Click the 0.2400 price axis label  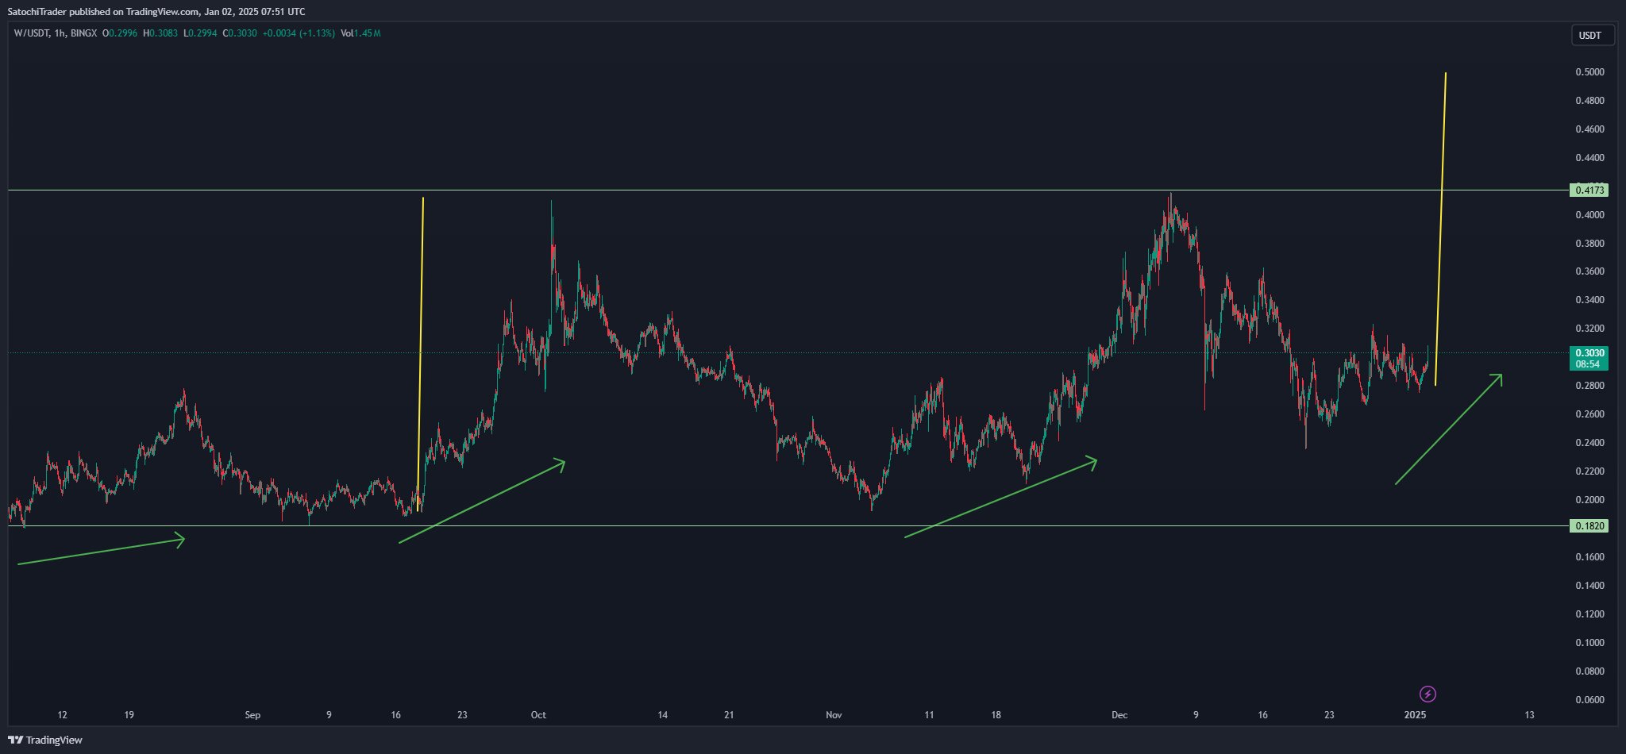click(1589, 443)
